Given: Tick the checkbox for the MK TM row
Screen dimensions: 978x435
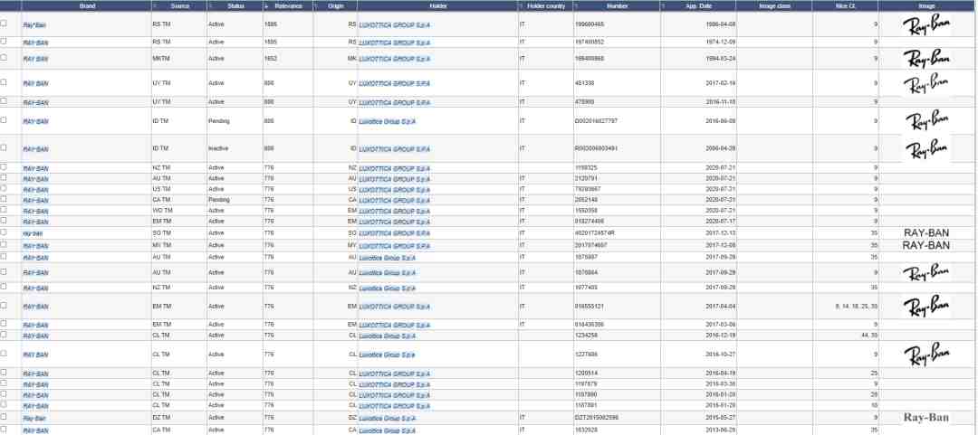Looking at the screenshot, I should pos(4,57).
